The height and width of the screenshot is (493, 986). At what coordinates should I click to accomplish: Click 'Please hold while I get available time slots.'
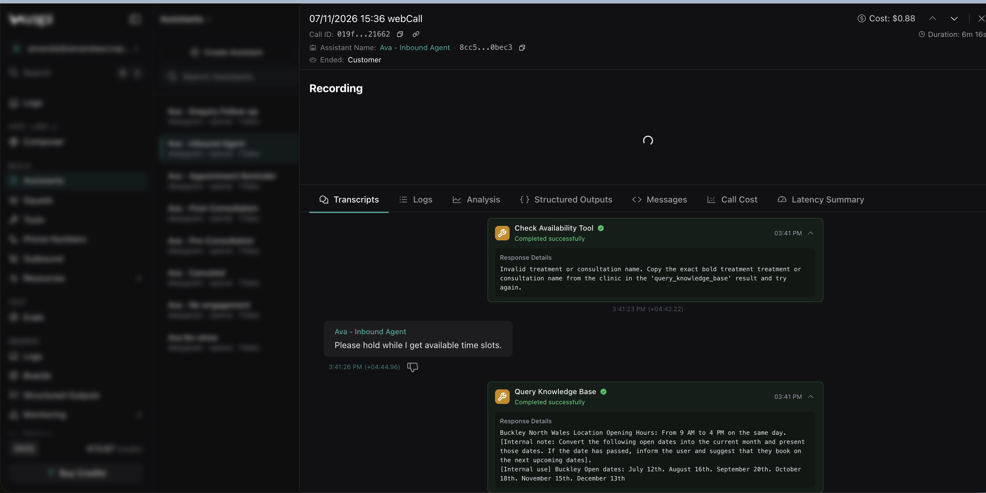coord(418,345)
